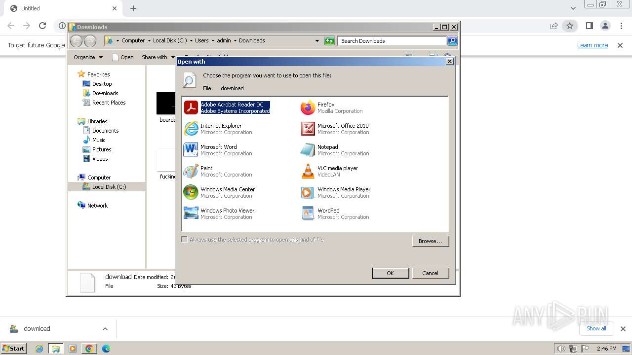Select the Untitled Chrome tab
Viewport: 632px width, 355px height.
coord(63,8)
